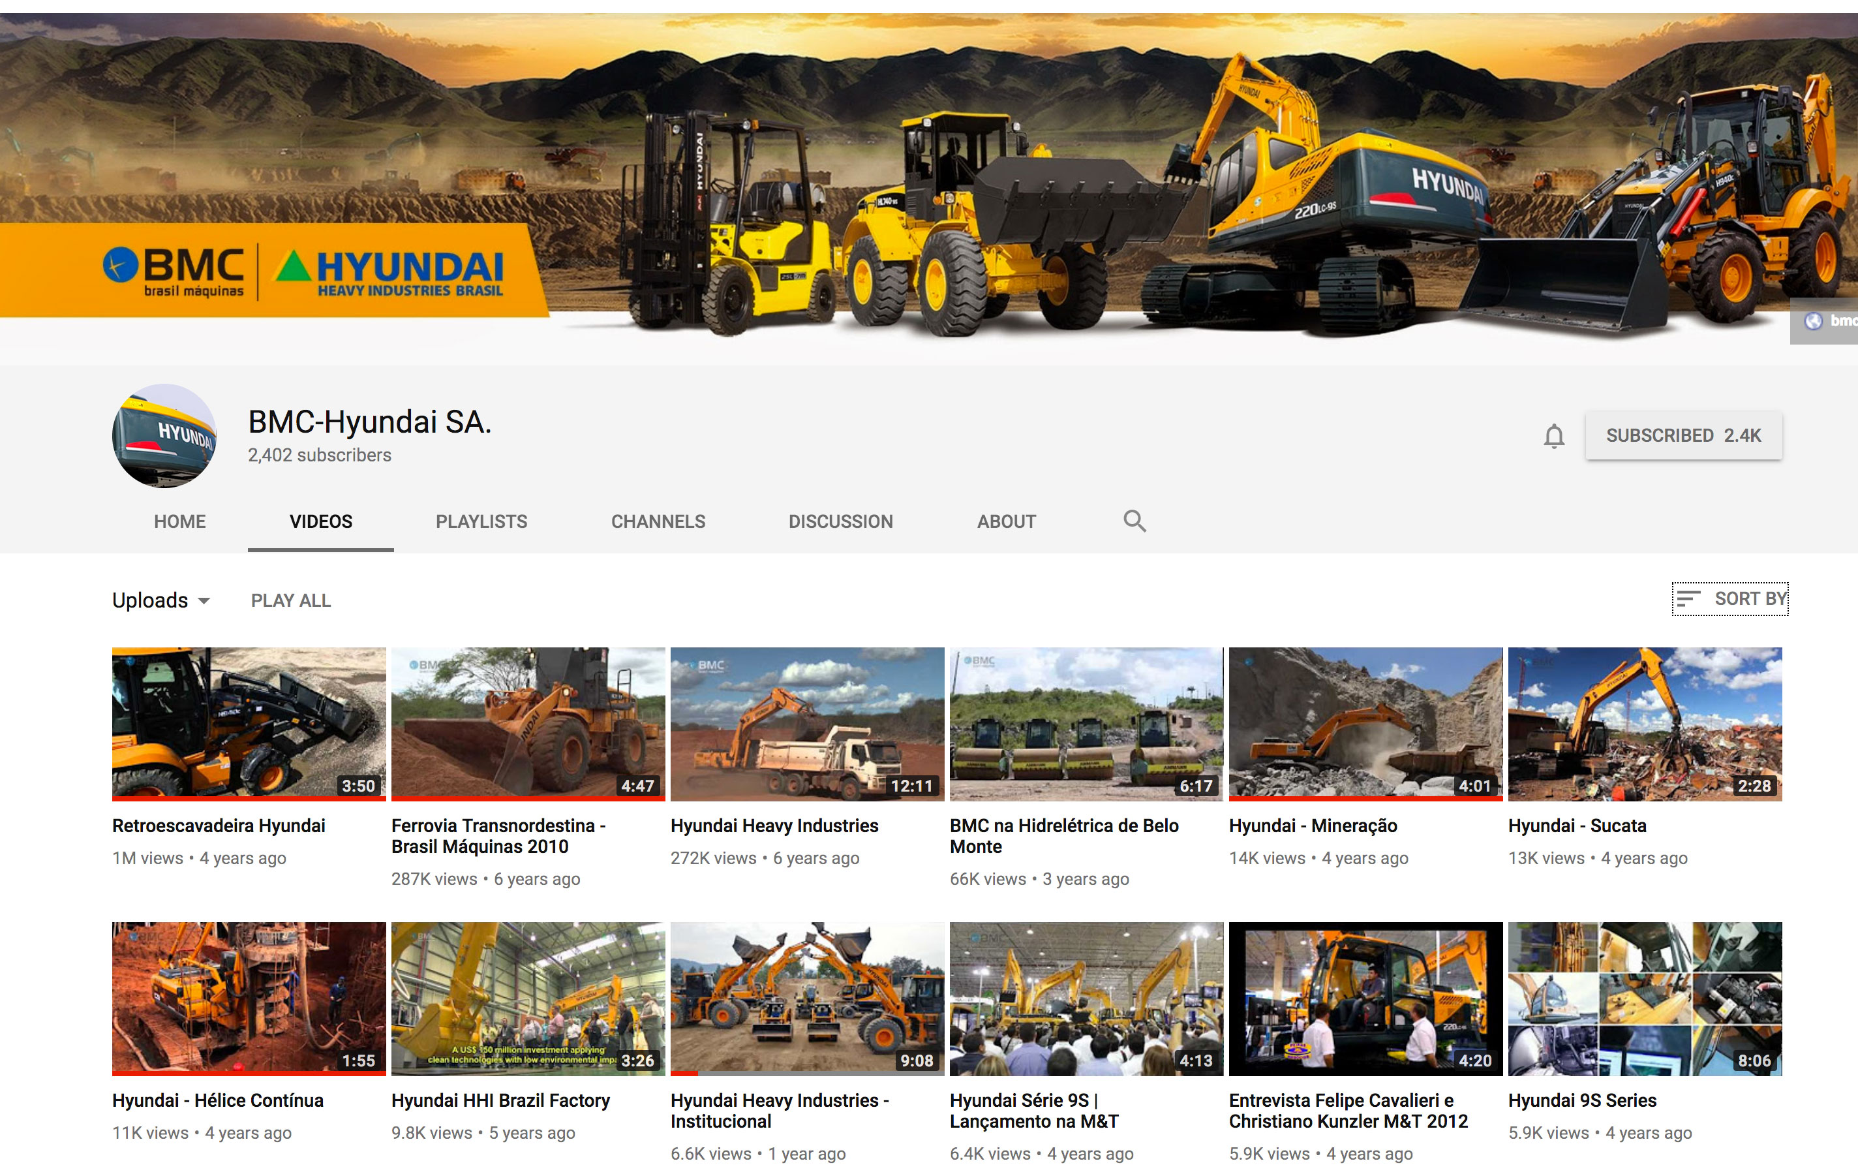Click the 272K views • 6 years ago text
Viewport: 1858px width, 1176px height.
[765, 858]
